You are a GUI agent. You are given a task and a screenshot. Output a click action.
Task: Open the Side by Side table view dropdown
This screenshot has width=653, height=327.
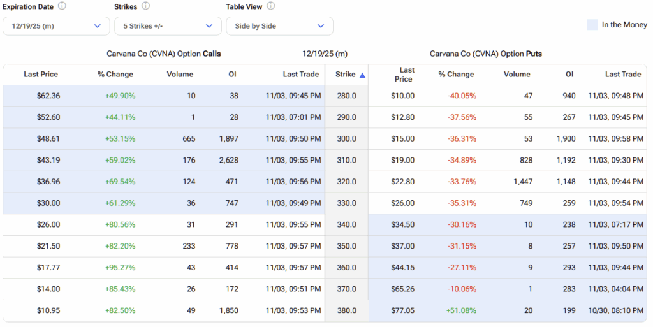[x=279, y=26]
